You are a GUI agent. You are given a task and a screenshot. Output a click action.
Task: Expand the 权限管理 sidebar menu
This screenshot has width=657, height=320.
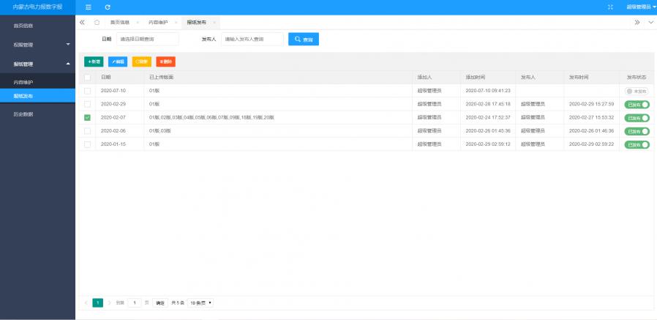click(37, 45)
